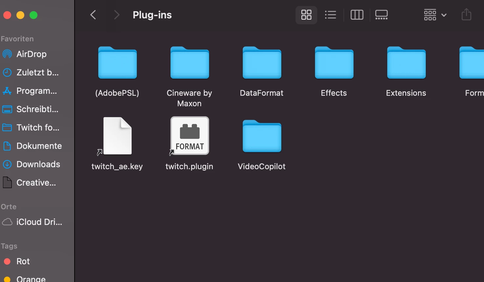Open the Twitch folder in sidebar
484x282 pixels.
(38, 128)
